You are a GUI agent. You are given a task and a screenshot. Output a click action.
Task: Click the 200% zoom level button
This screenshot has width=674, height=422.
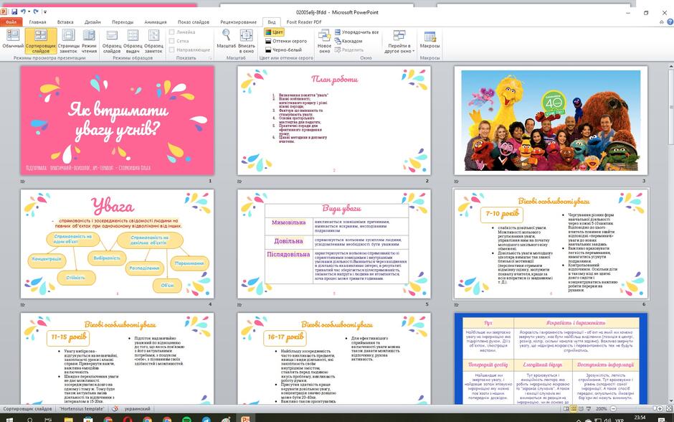pyautogui.click(x=601, y=408)
